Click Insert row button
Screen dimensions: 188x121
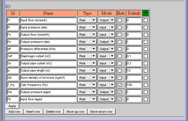[33, 112]
